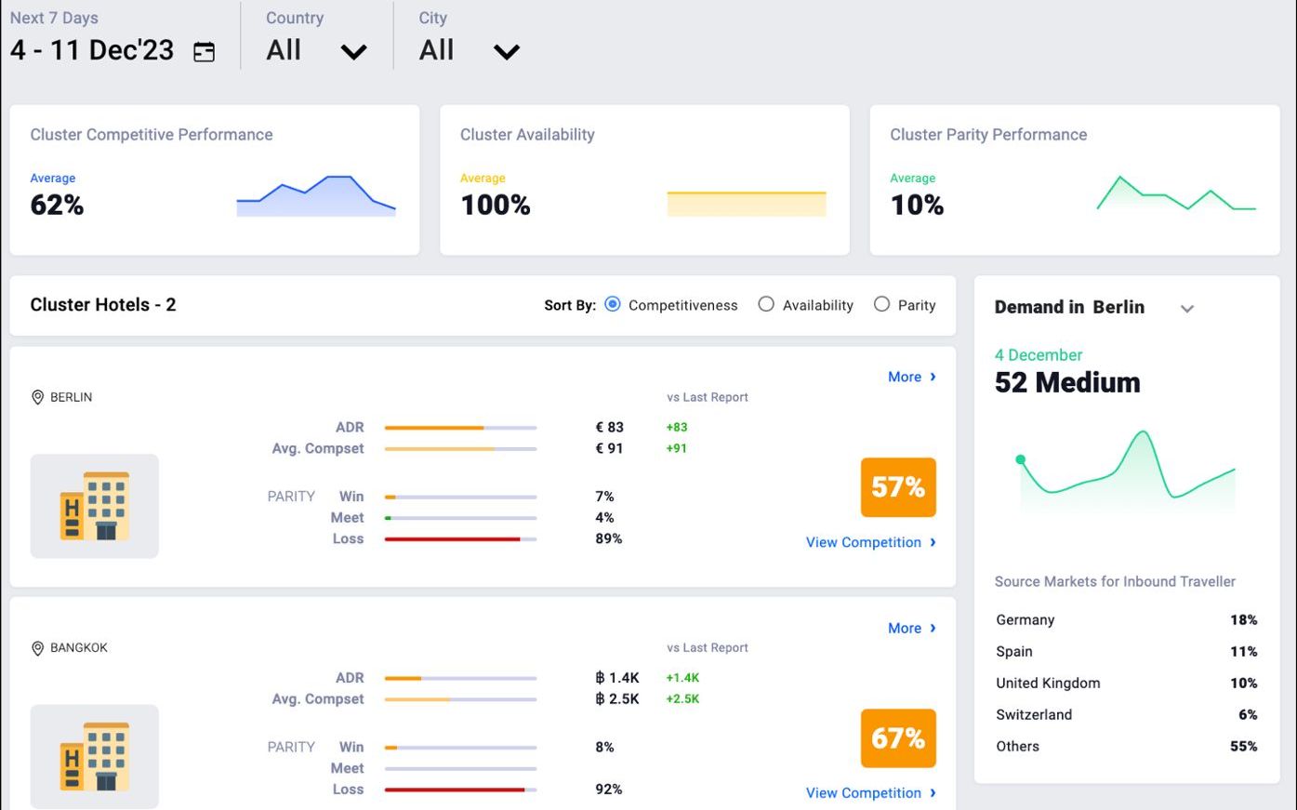The height and width of the screenshot is (810, 1297).
Task: Open the calendar date picker icon
Action: (x=204, y=52)
